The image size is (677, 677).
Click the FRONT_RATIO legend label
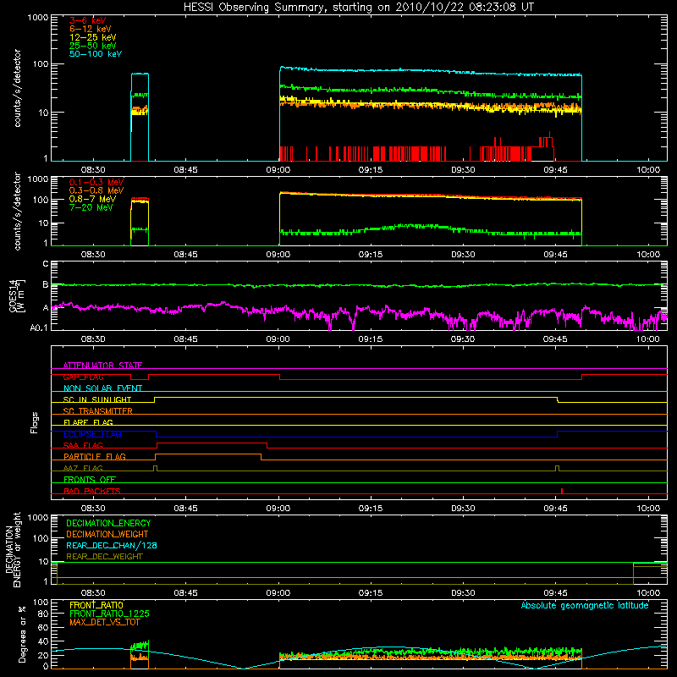(x=96, y=605)
